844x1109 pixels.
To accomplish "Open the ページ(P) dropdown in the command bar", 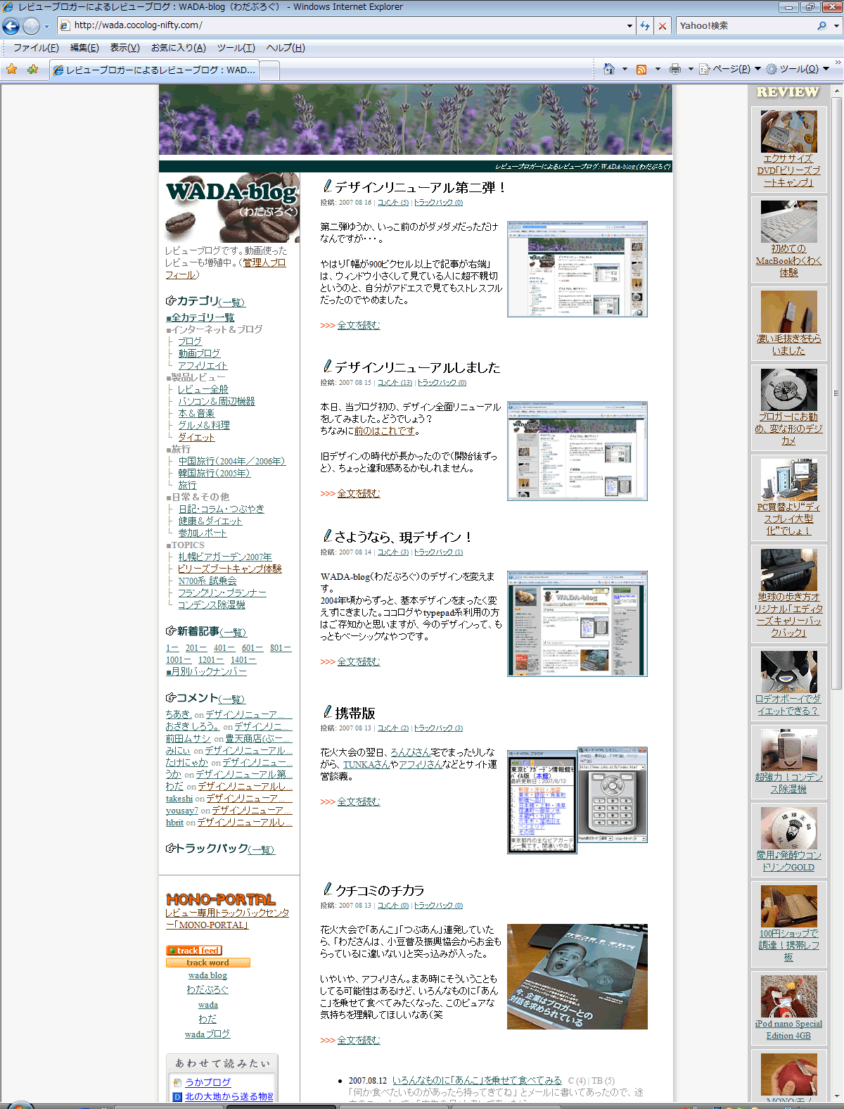I will tap(730, 69).
